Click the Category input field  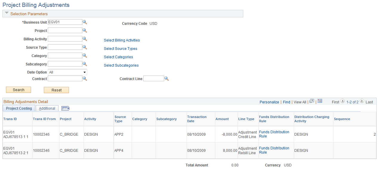(x=65, y=56)
